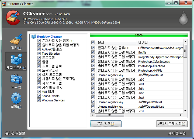Click the horizontal scrollbar left arrow
The height and width of the screenshot is (139, 194).
click(x=92, y=115)
